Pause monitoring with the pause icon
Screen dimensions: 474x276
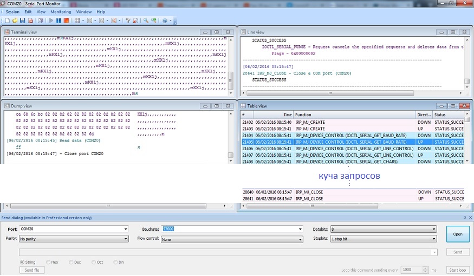click(x=59, y=21)
